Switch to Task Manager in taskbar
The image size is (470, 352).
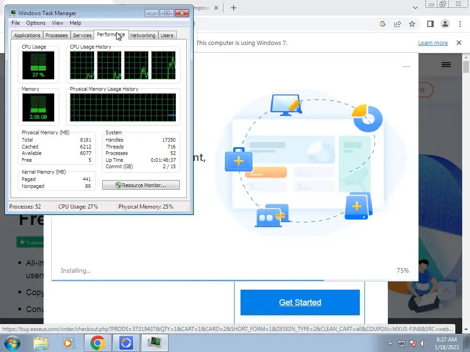[x=154, y=343]
